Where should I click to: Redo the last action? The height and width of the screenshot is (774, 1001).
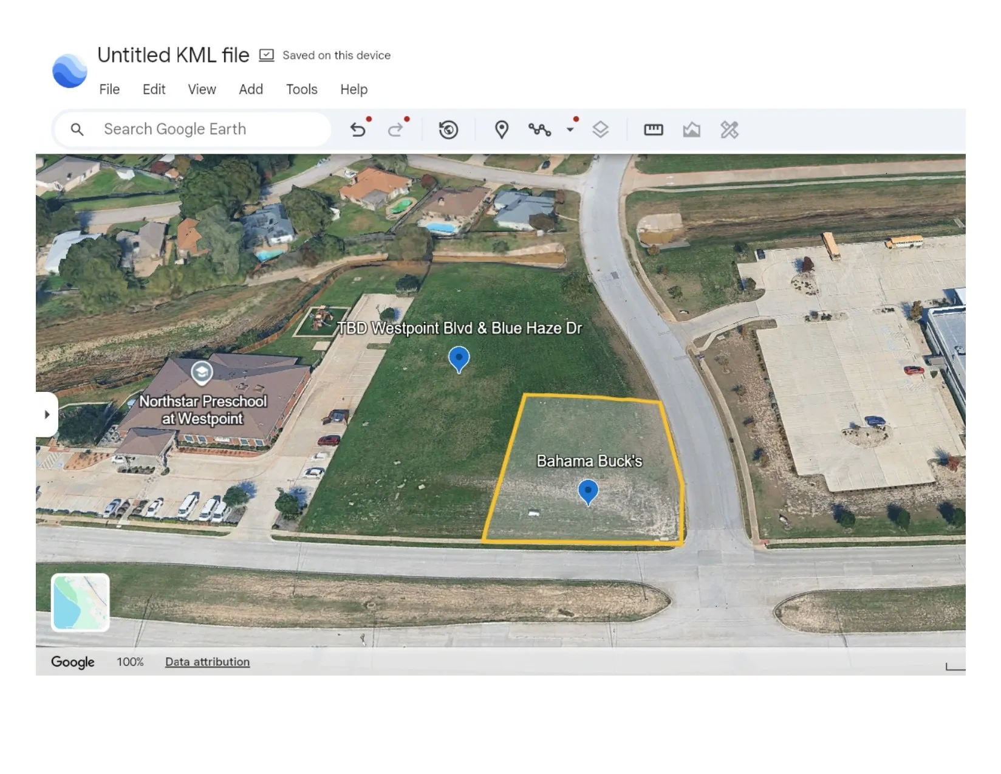pyautogui.click(x=396, y=129)
